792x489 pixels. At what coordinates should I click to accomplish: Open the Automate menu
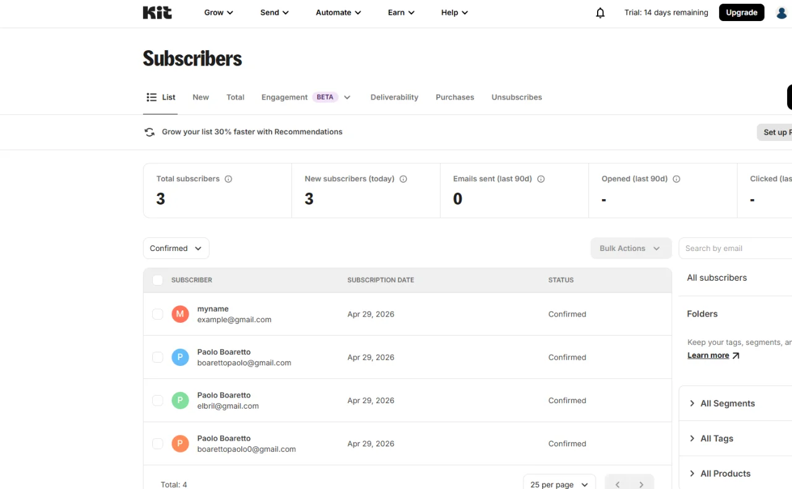click(x=338, y=12)
